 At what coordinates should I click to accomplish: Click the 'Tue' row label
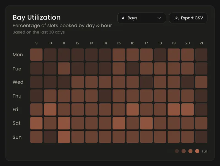(x=17, y=69)
